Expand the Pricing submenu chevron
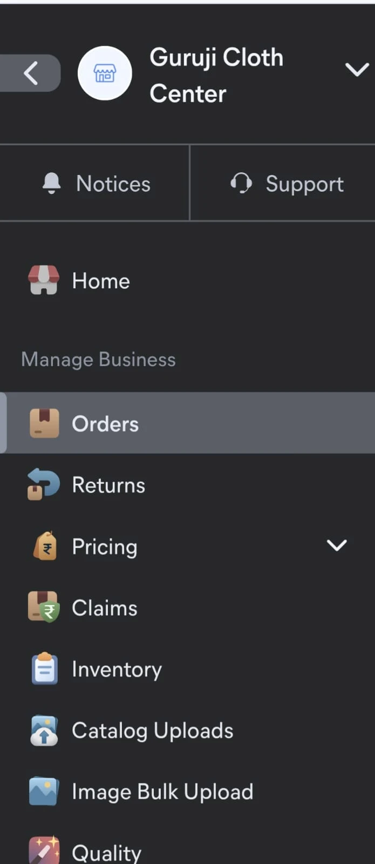 click(336, 545)
